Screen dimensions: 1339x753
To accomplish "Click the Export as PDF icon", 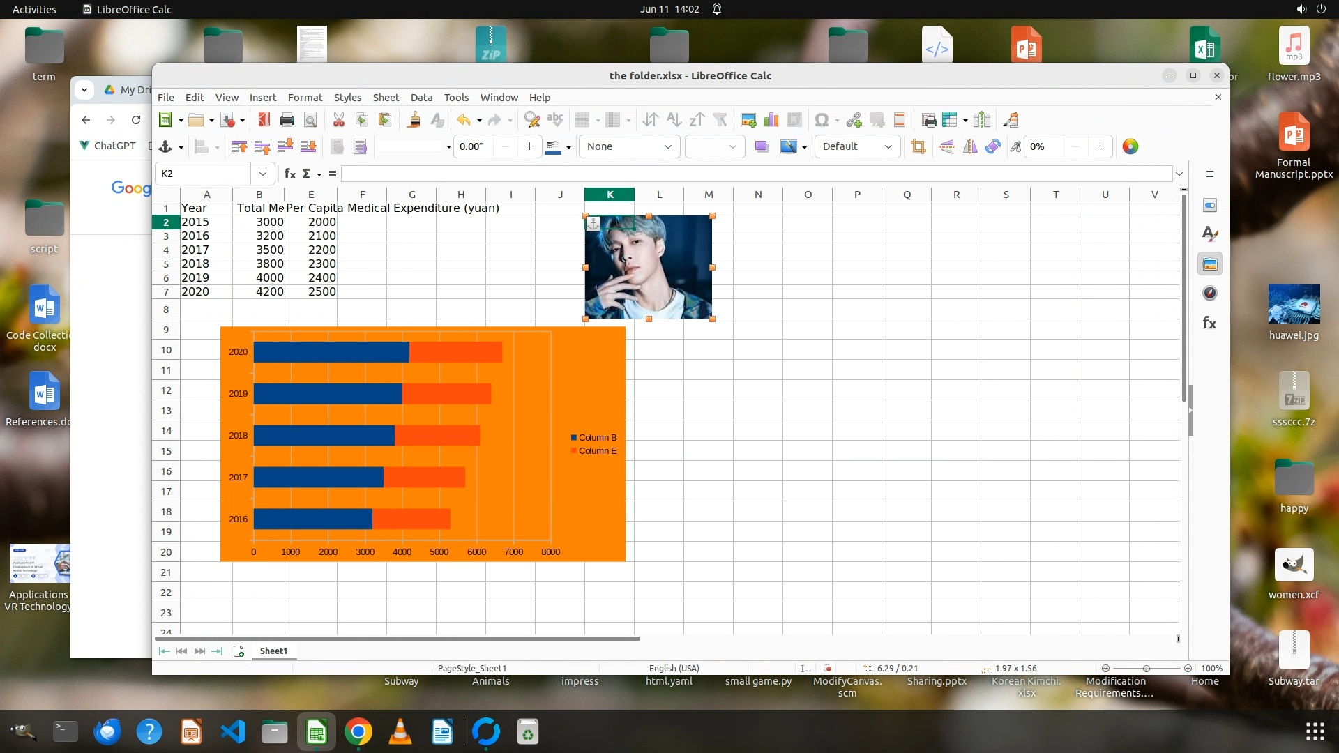I will 264,120.
